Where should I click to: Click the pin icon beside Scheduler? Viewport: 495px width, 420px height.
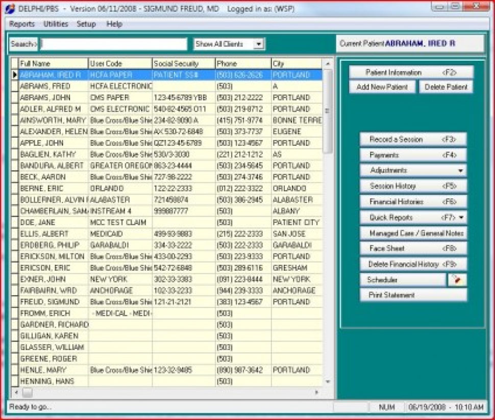[x=457, y=279]
